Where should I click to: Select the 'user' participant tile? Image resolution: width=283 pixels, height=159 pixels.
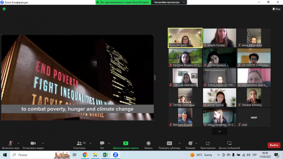coord(254,117)
